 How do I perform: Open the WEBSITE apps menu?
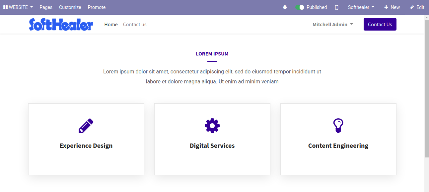pos(18,7)
